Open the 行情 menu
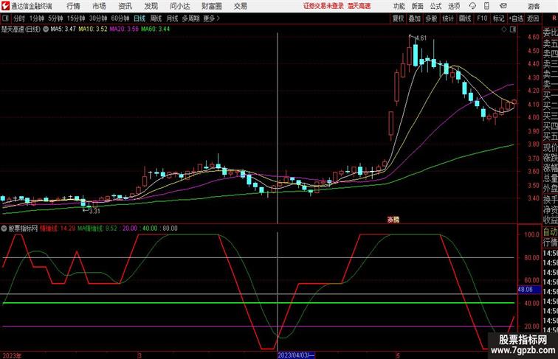 click(x=73, y=6)
